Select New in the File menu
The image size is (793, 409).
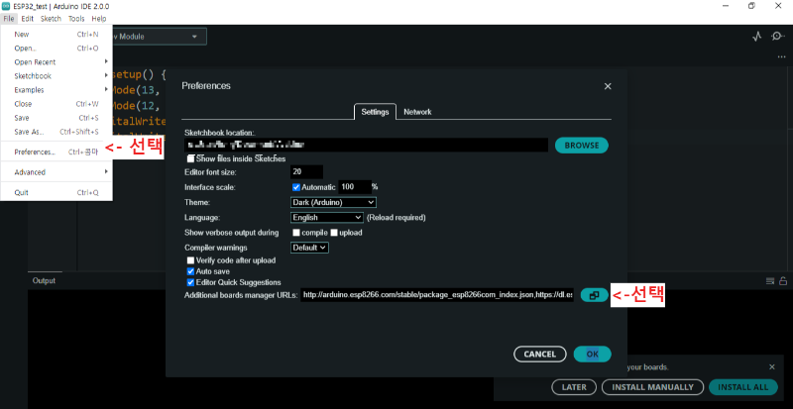click(57, 35)
